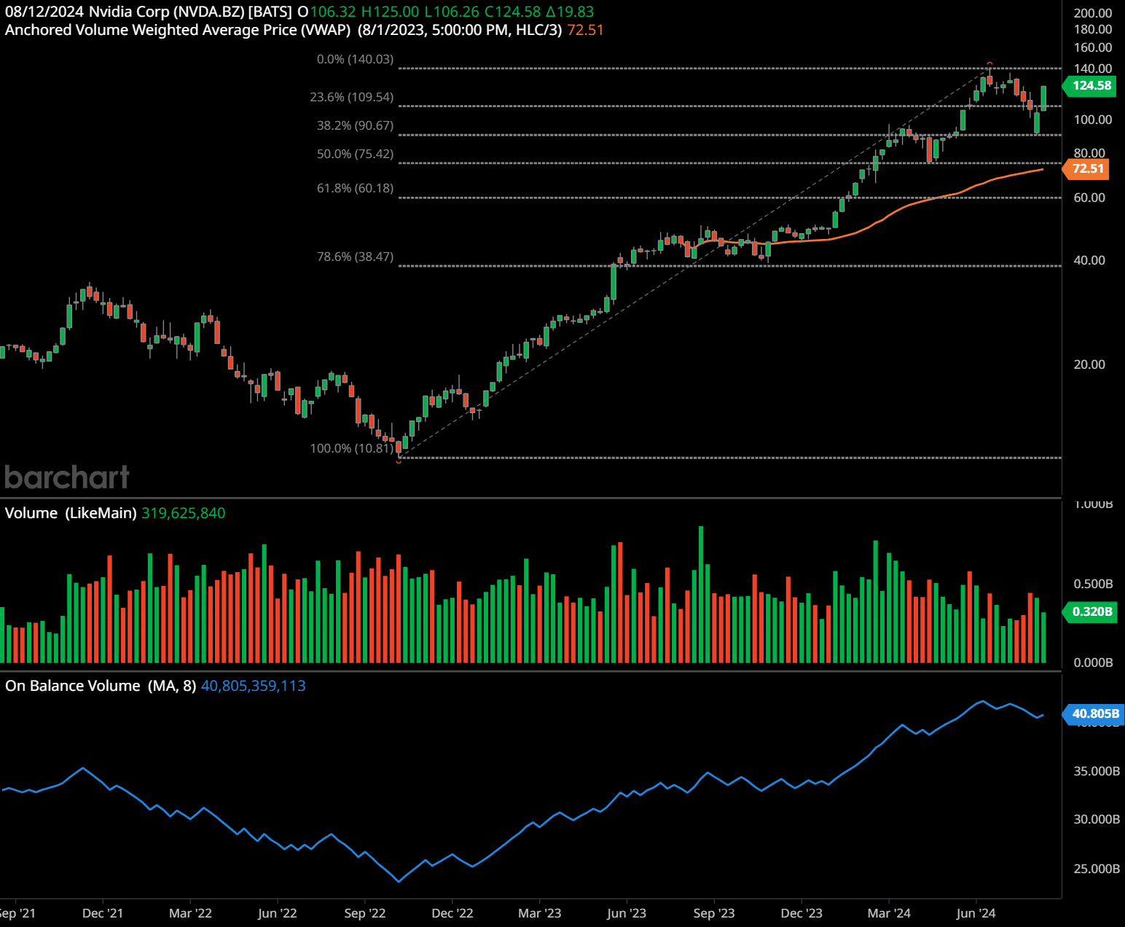Screen dimensions: 1125x927
Task: Click the Mar '24 date axis label
Action: pos(889,913)
